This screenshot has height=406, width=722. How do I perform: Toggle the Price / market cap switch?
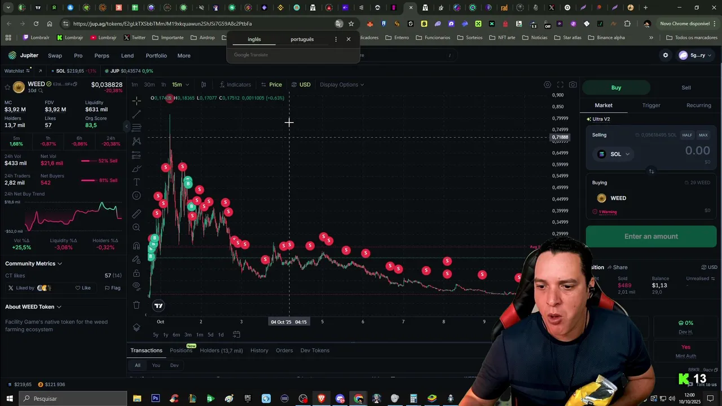(271, 85)
